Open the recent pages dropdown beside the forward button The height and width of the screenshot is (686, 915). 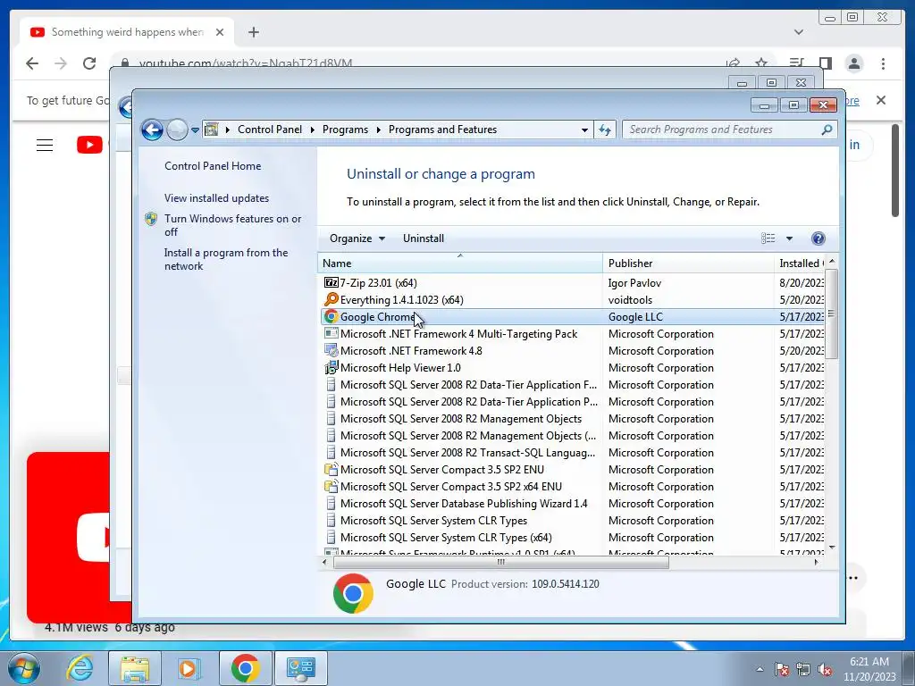click(195, 130)
